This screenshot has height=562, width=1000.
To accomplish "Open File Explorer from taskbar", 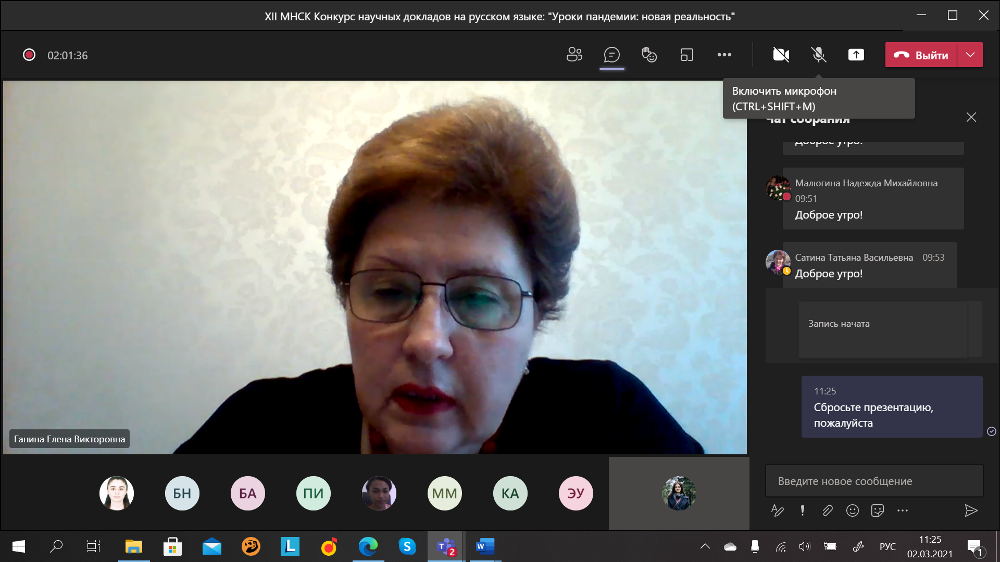I will point(134,546).
